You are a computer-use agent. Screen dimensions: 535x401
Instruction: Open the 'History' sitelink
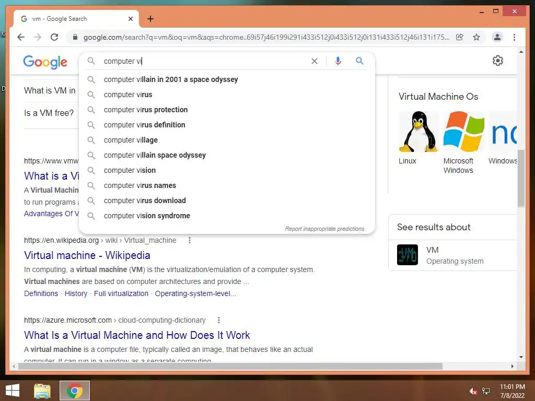click(x=76, y=293)
